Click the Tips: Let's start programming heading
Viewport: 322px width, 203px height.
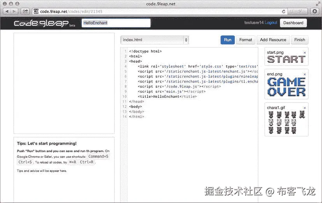(47, 143)
